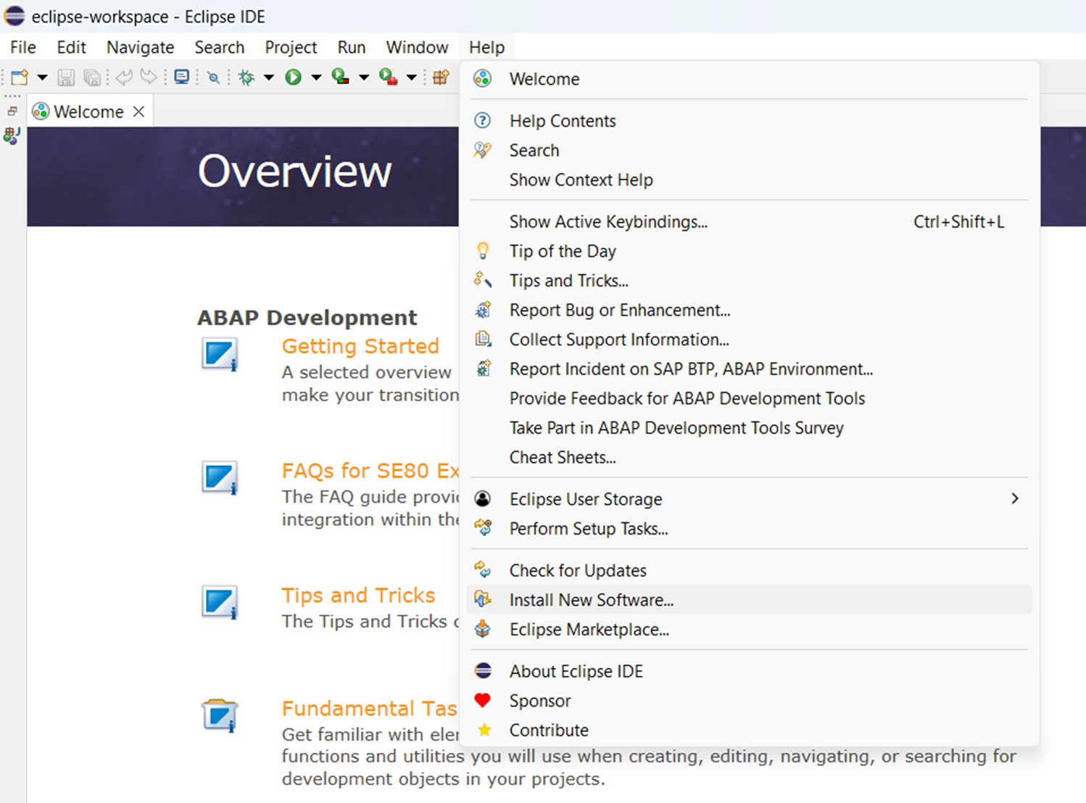The image size is (1086, 803).
Task: Select Eclipse Marketplace menu entry
Action: [589, 630]
